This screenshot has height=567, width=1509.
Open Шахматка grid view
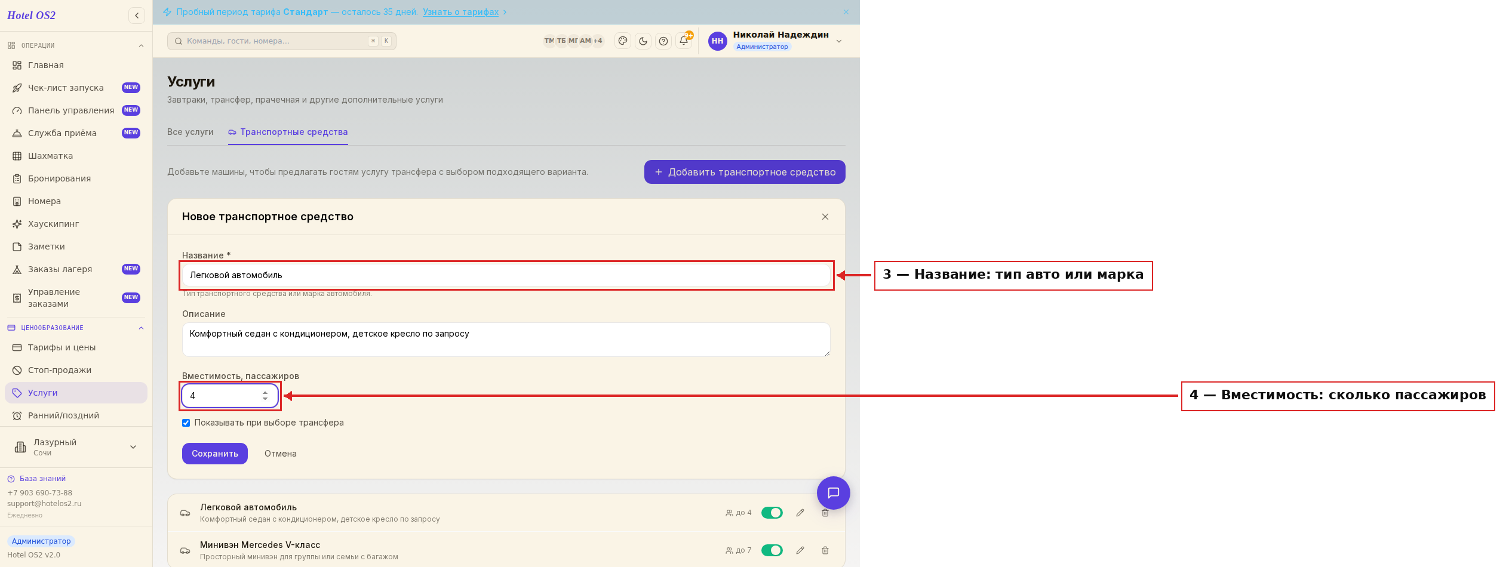point(76,156)
